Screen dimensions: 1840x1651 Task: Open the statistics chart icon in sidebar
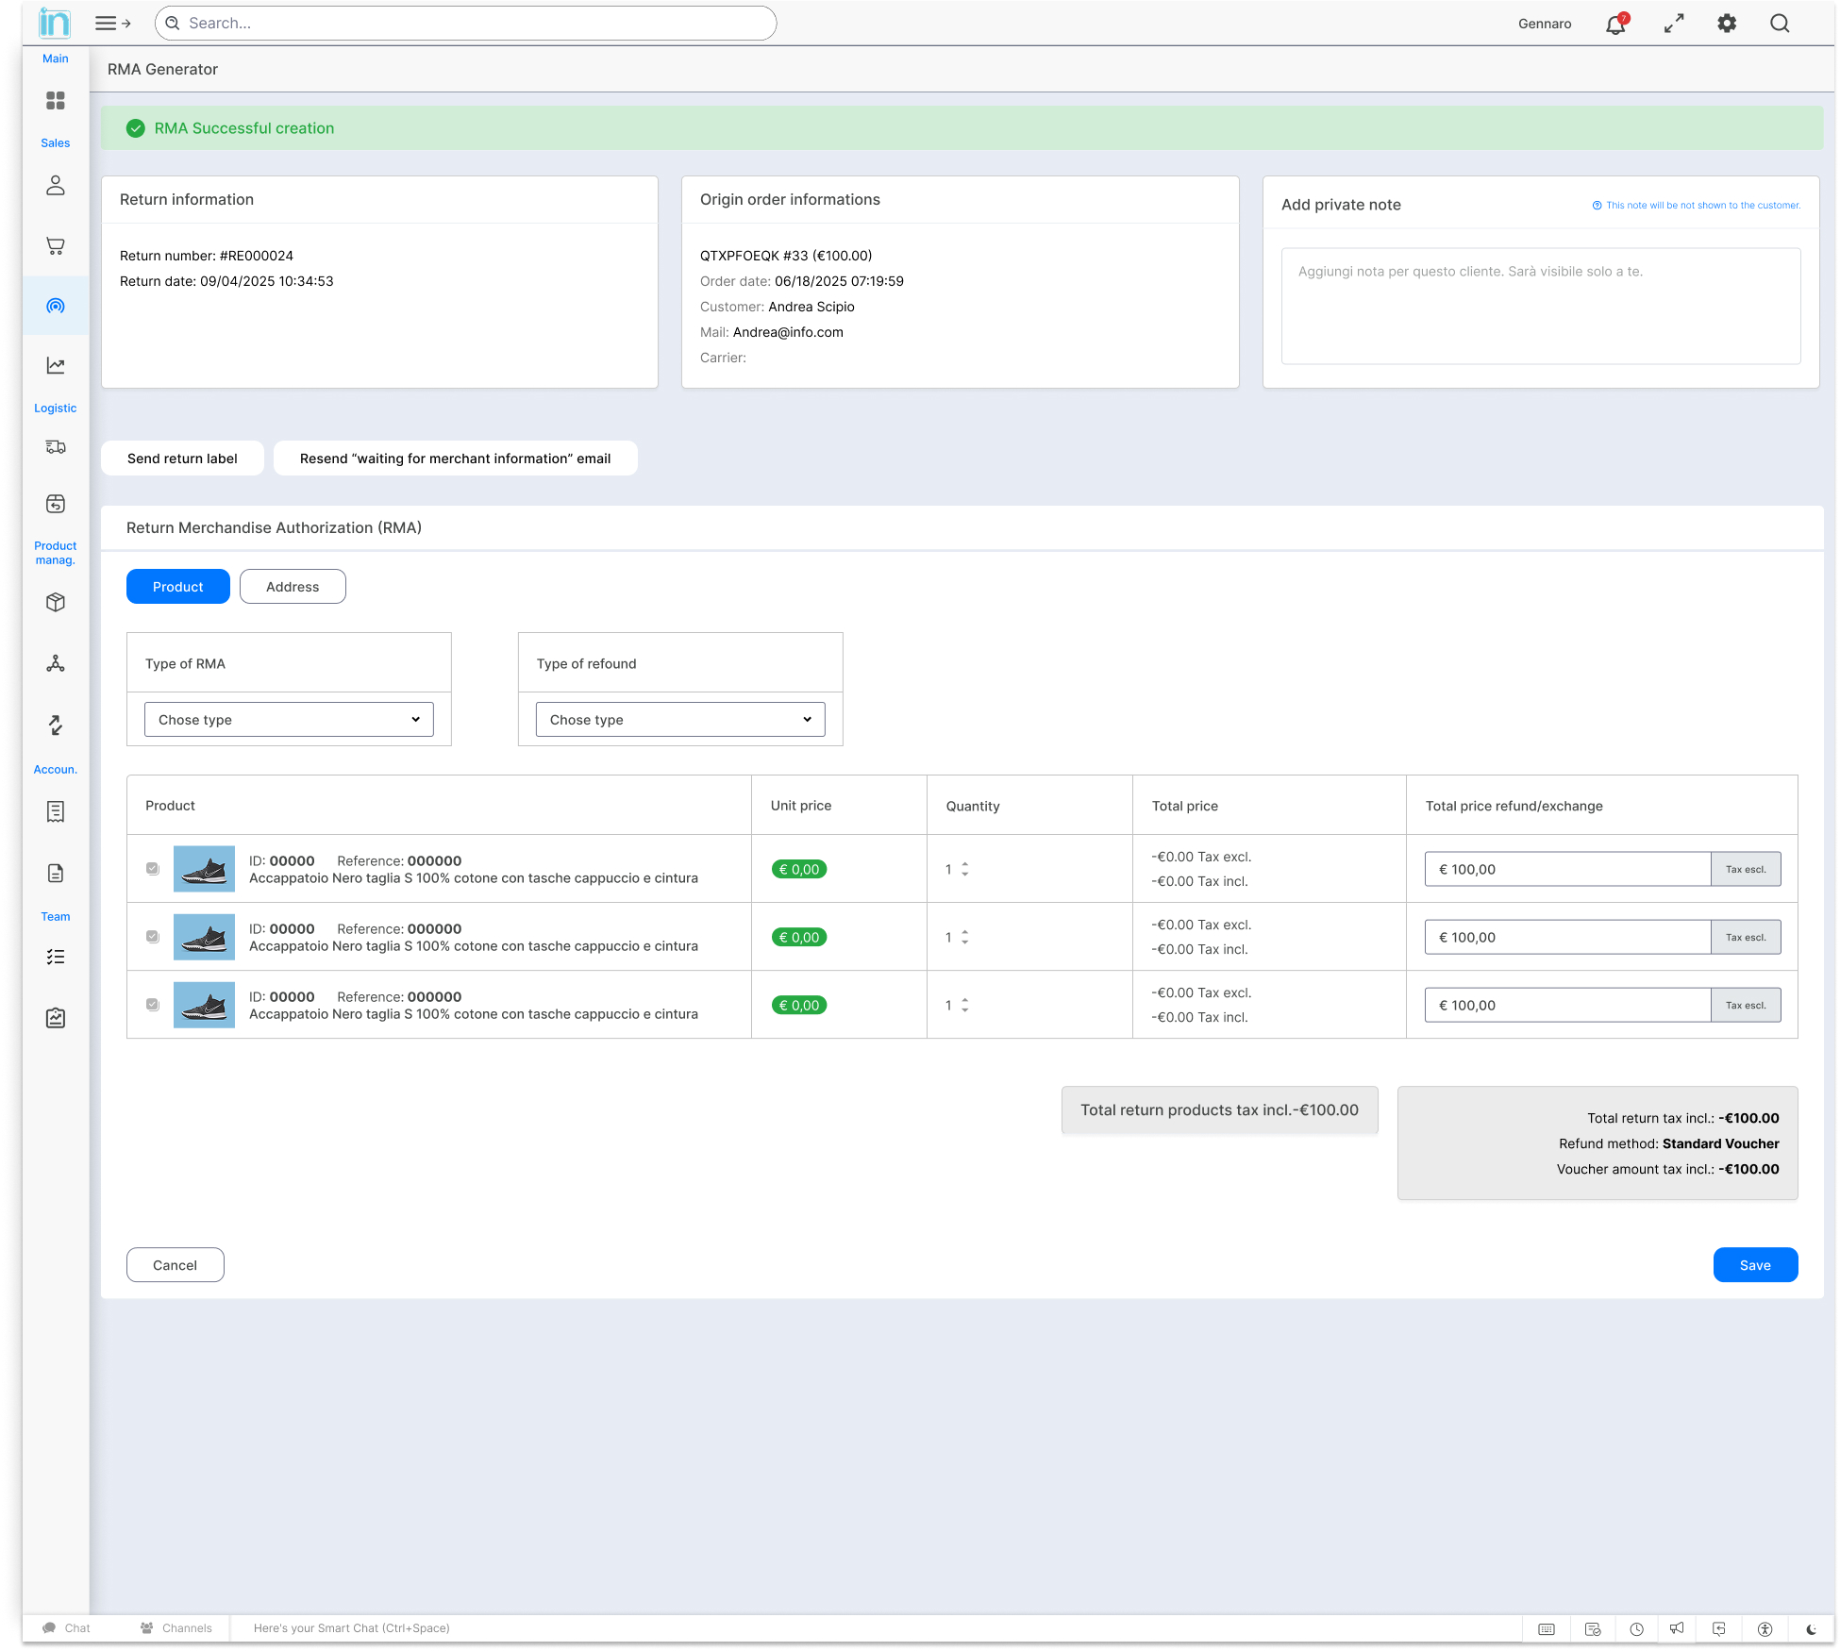pos(56,366)
